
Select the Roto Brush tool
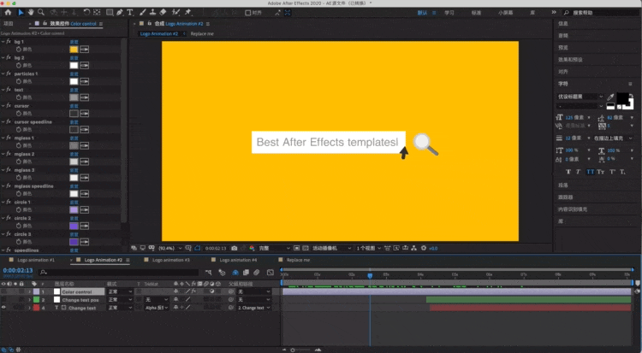[175, 12]
